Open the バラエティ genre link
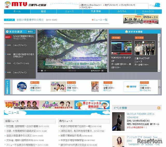166x147 pixels. (146, 90)
